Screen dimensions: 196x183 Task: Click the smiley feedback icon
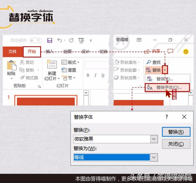click(x=186, y=51)
